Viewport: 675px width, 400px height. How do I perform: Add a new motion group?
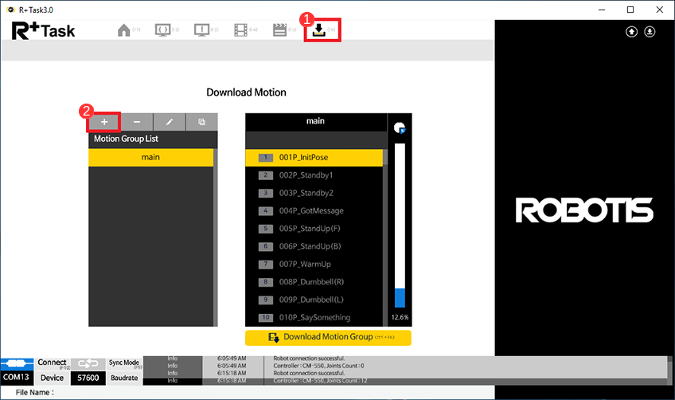point(104,122)
